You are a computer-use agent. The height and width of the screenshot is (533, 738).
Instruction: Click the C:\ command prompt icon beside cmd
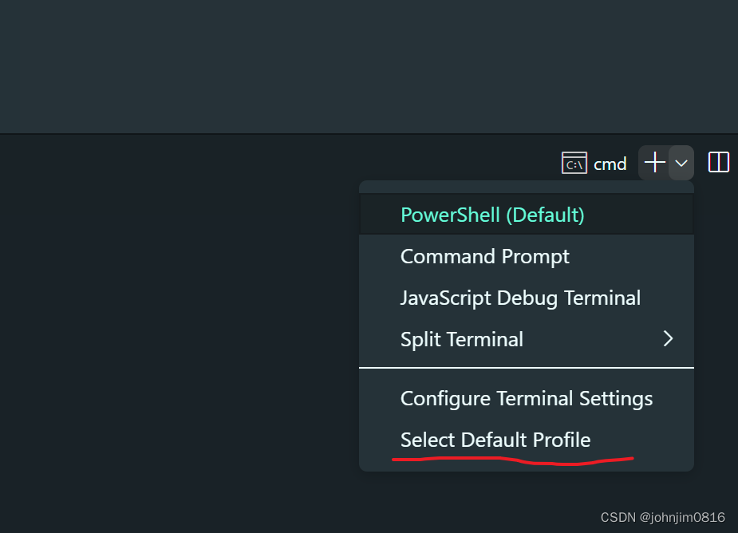pos(574,164)
